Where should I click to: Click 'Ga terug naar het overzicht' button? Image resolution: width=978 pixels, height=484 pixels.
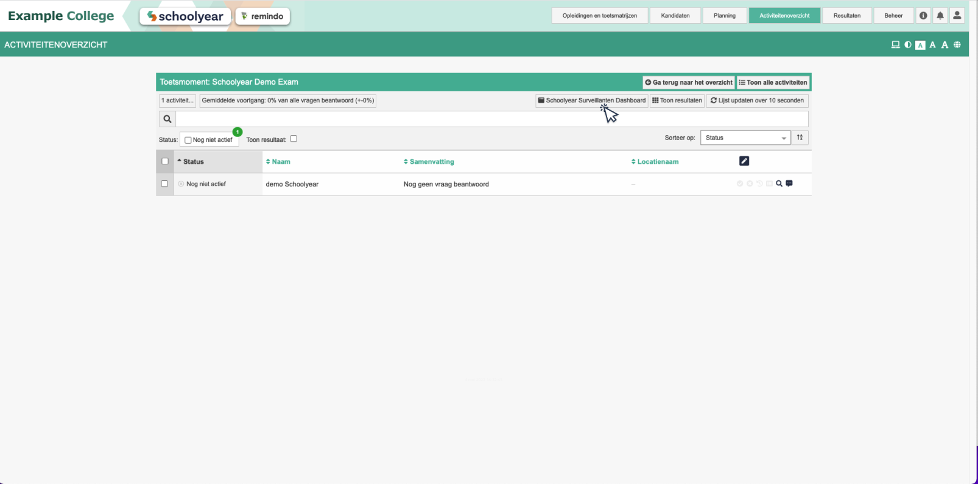(689, 82)
